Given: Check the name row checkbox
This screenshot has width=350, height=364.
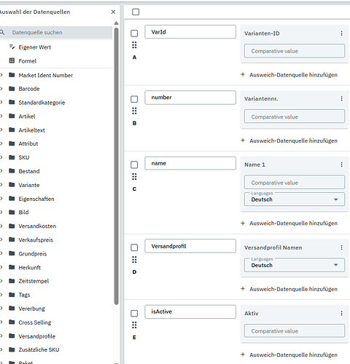Looking at the screenshot, I should pos(134,165).
